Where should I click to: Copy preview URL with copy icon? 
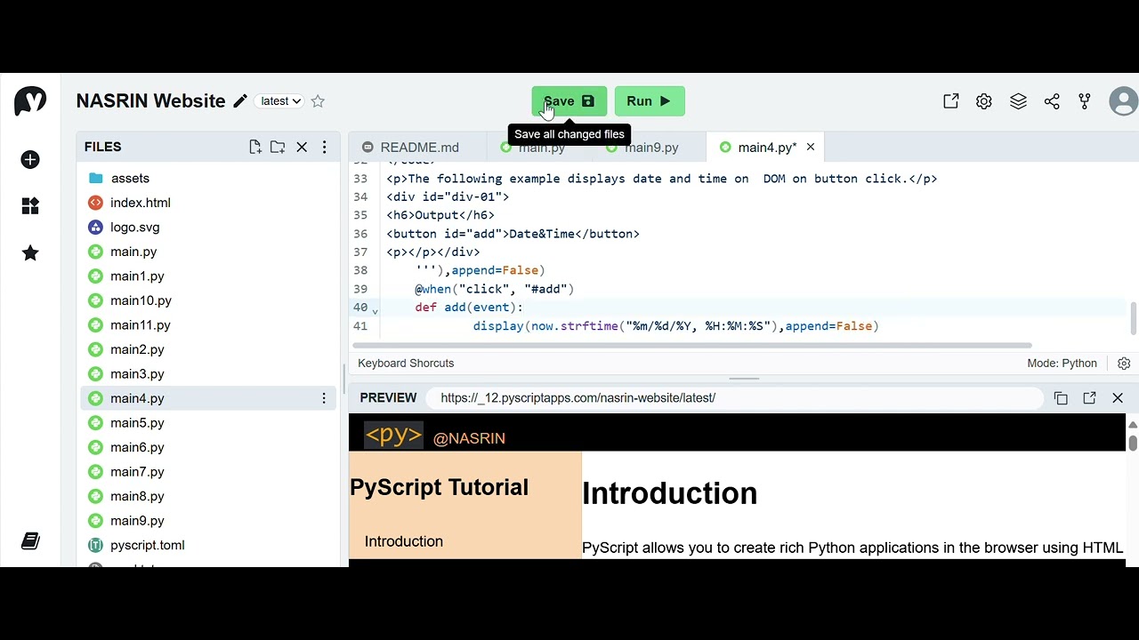(1061, 398)
